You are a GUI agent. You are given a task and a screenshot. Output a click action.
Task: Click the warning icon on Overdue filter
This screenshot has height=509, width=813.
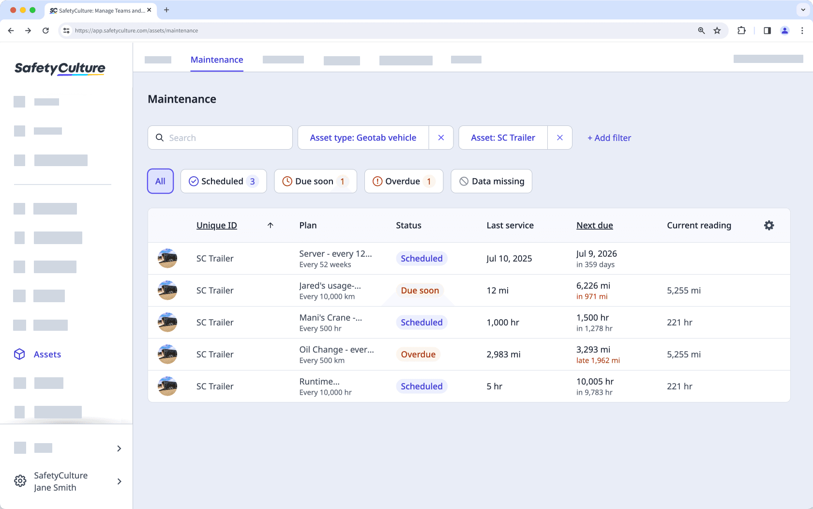tap(377, 181)
